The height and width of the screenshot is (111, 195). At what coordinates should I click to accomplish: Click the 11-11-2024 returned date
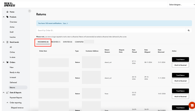click(x=162, y=78)
